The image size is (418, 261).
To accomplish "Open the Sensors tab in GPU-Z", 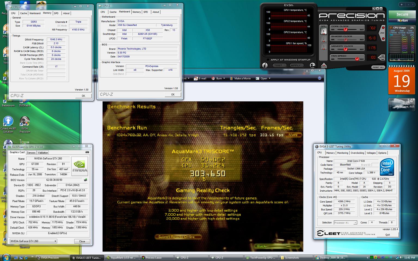I will click(31, 153).
